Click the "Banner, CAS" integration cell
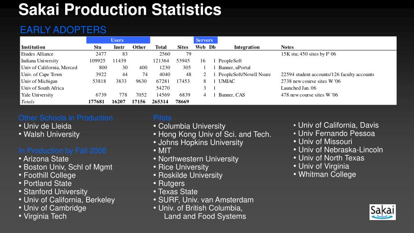This screenshot has width=414, height=233. [x=232, y=95]
